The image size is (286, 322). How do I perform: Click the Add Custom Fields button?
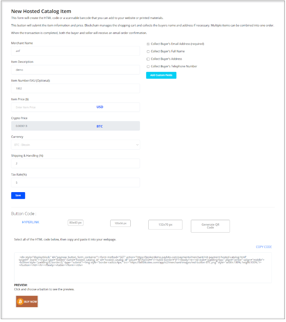pyautogui.click(x=161, y=75)
